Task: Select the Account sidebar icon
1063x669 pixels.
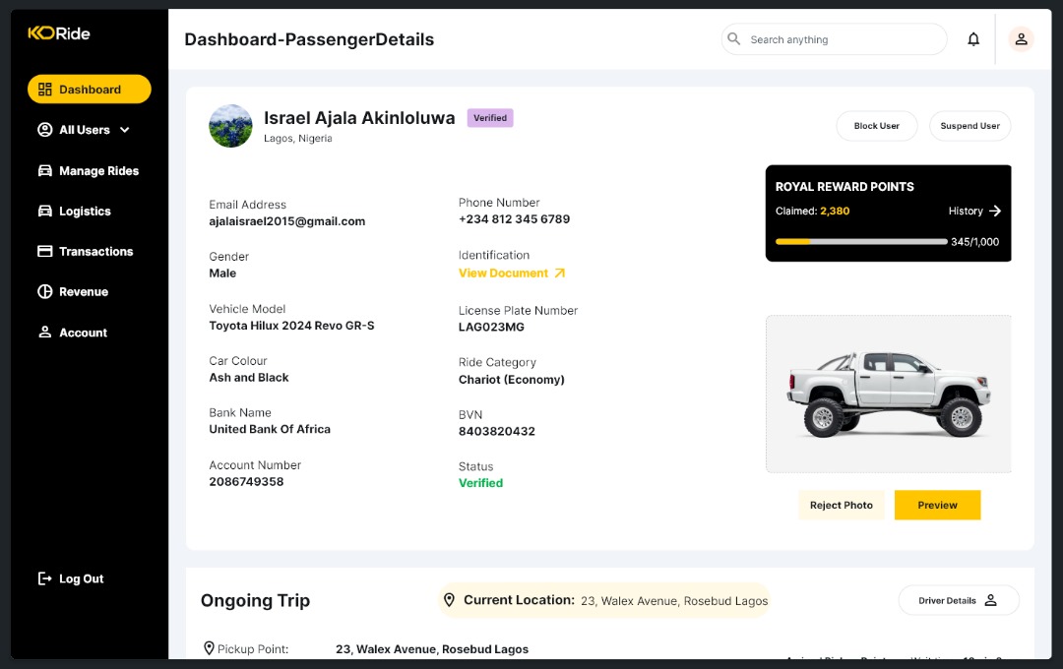Action: click(x=44, y=332)
